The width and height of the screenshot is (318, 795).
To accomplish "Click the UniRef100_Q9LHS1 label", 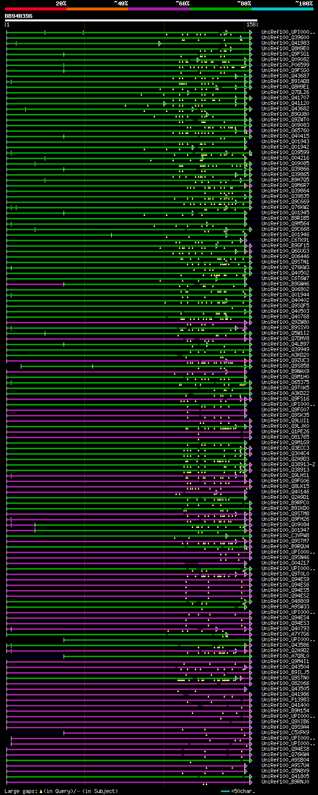I will click(285, 476).
